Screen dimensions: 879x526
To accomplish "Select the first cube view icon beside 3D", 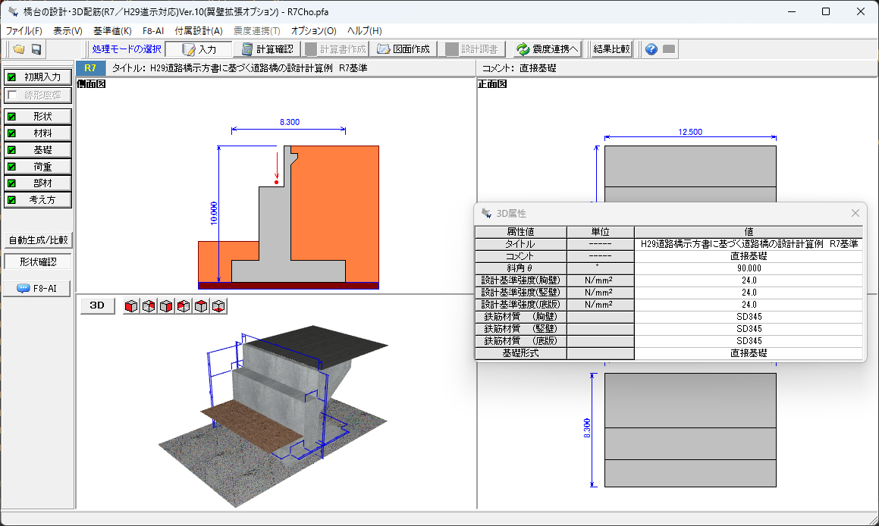I will 131,306.
